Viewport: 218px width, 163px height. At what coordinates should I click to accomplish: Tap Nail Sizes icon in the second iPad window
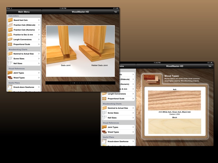point(104,118)
